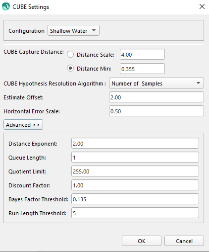Click the Run Length Threshold field

pos(135,213)
